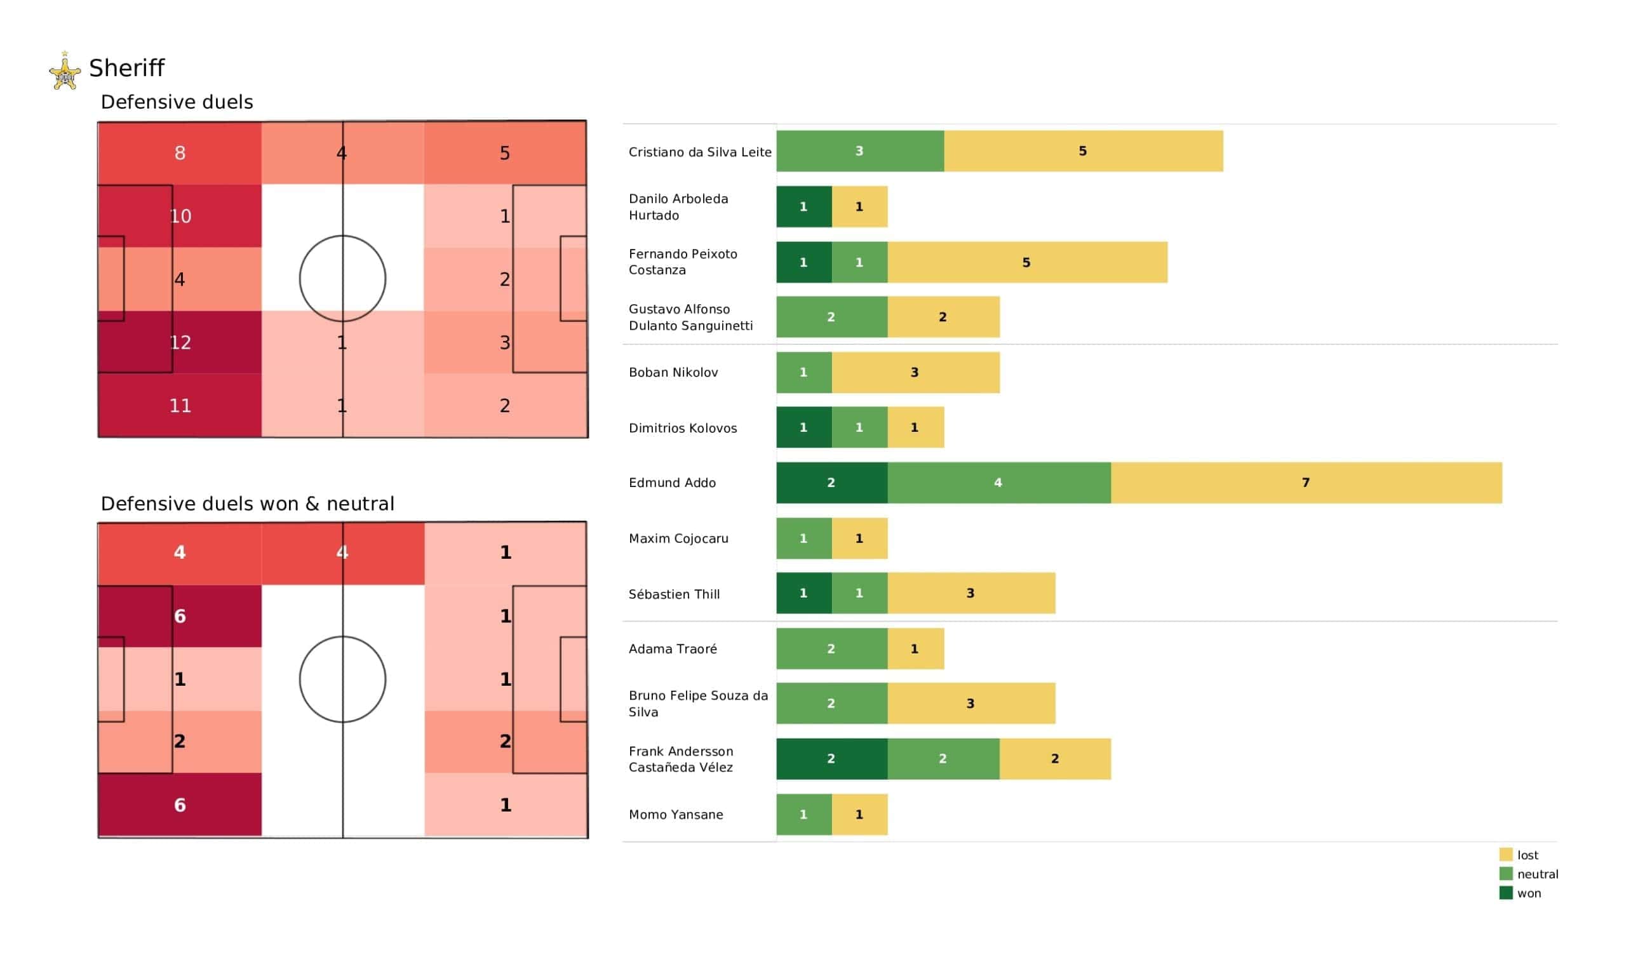This screenshot has height=955, width=1626.
Task: Select Edmund Addo's lost segment showing 7
Action: (1306, 483)
